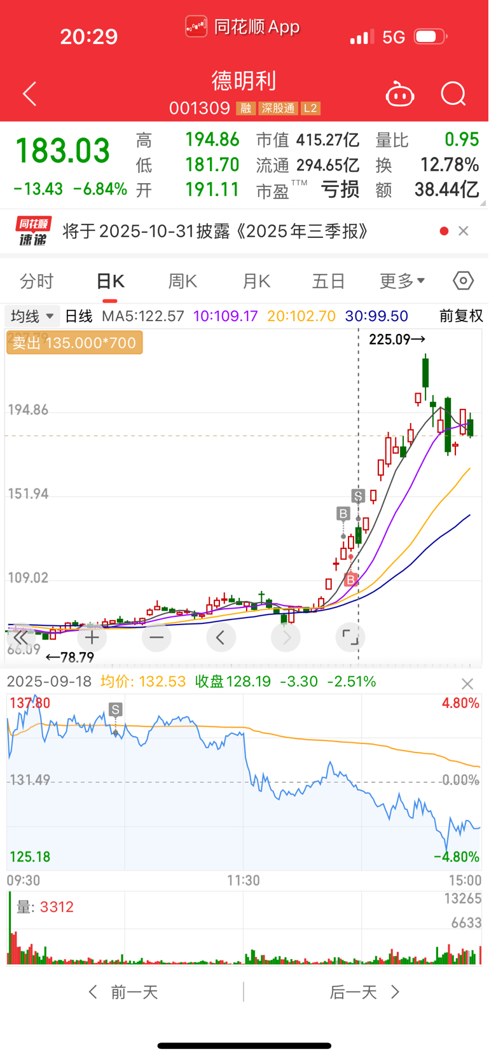Change the 前复权 adjustment mode
The width and height of the screenshot is (489, 1059).
coord(462,316)
